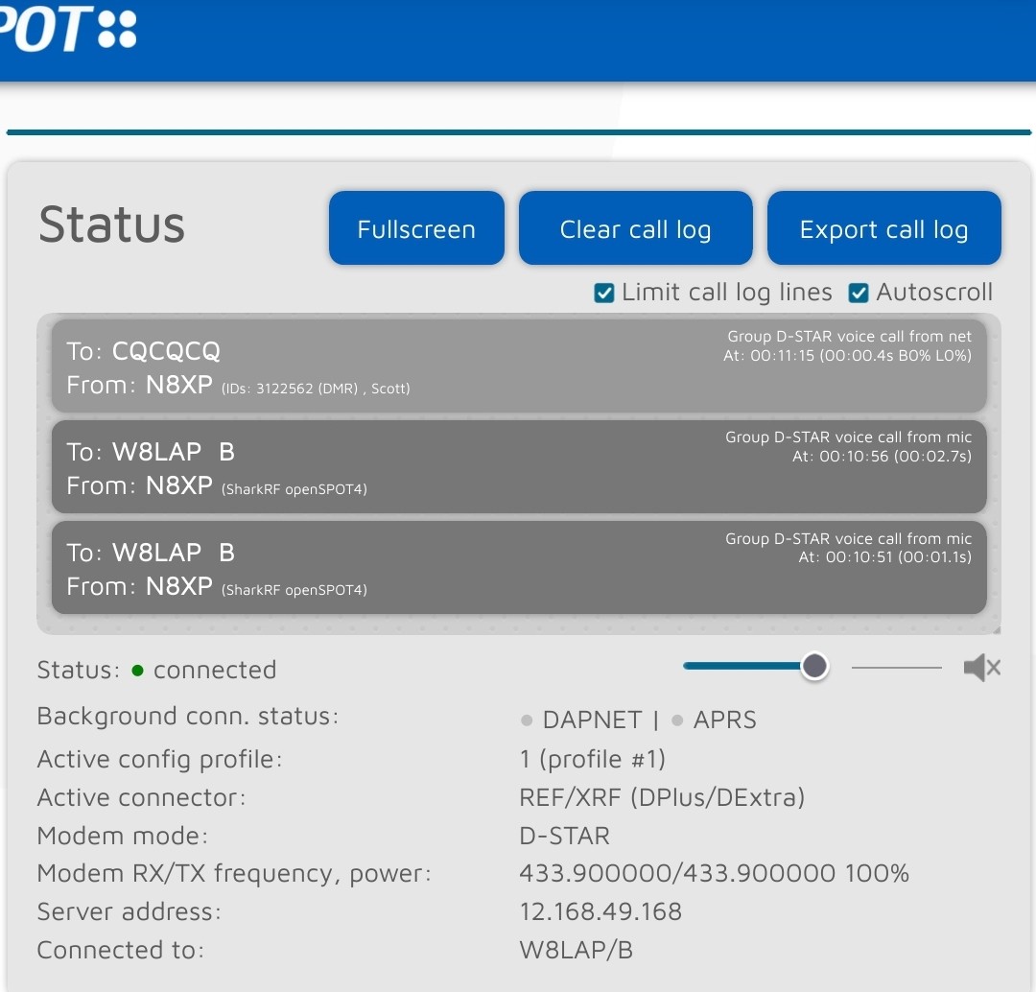1036x992 pixels.
Task: Click the D-STAR modem mode value
Action: pos(564,836)
